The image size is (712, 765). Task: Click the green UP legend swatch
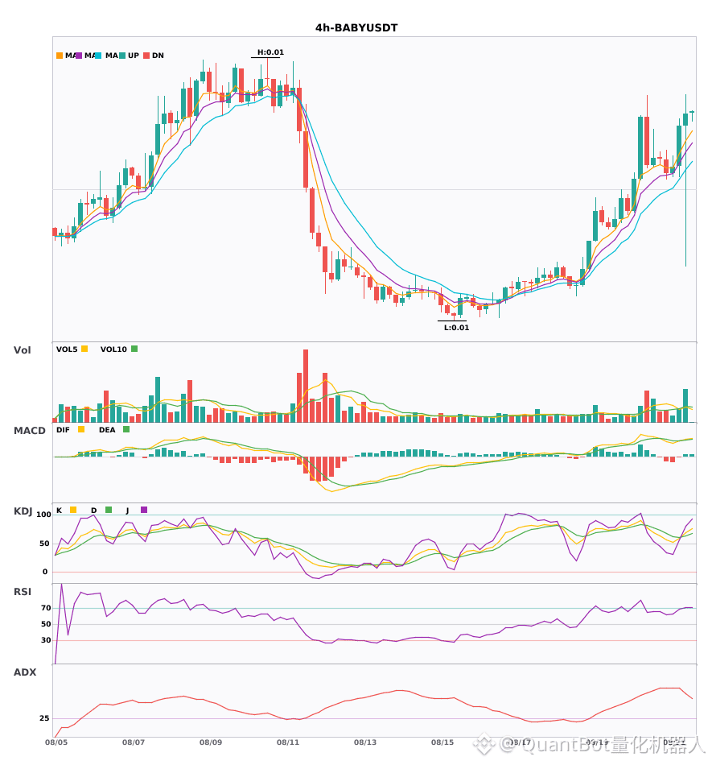tap(122, 56)
